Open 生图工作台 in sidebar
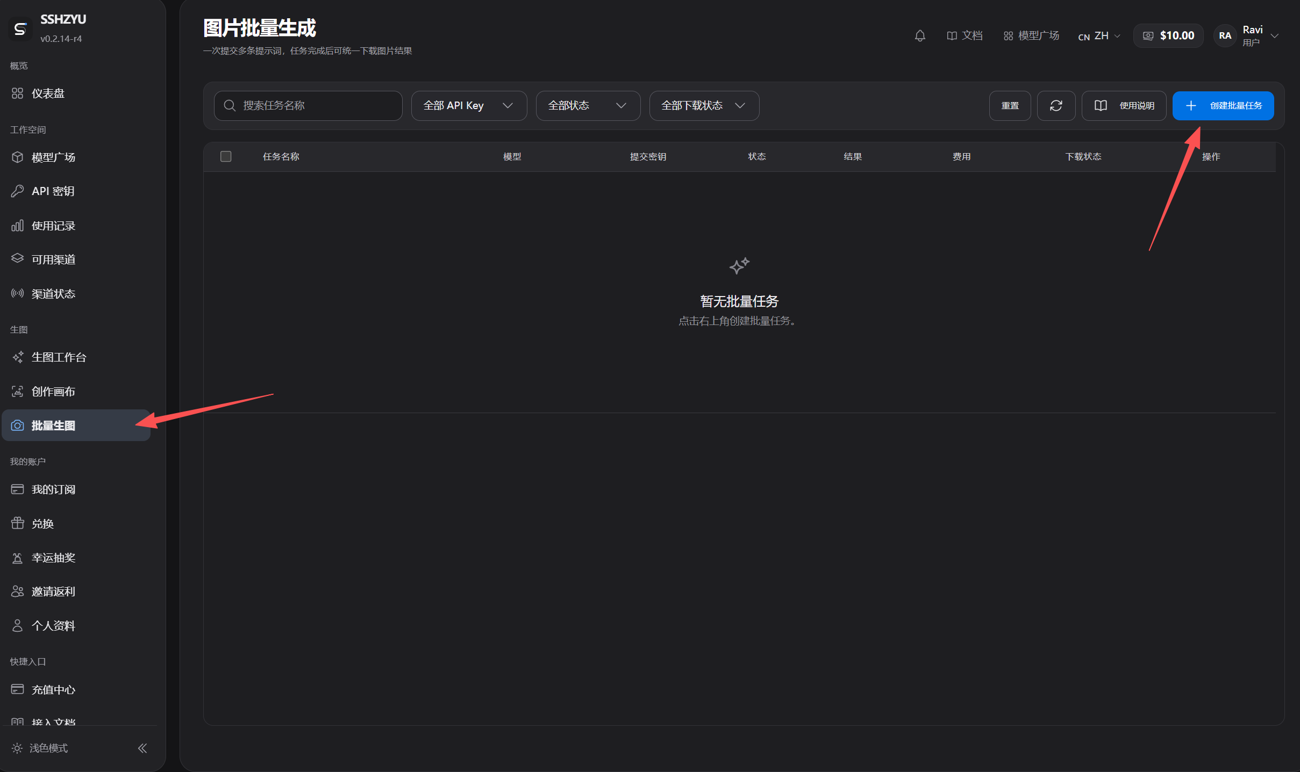Image resolution: width=1300 pixels, height=772 pixels. point(76,357)
